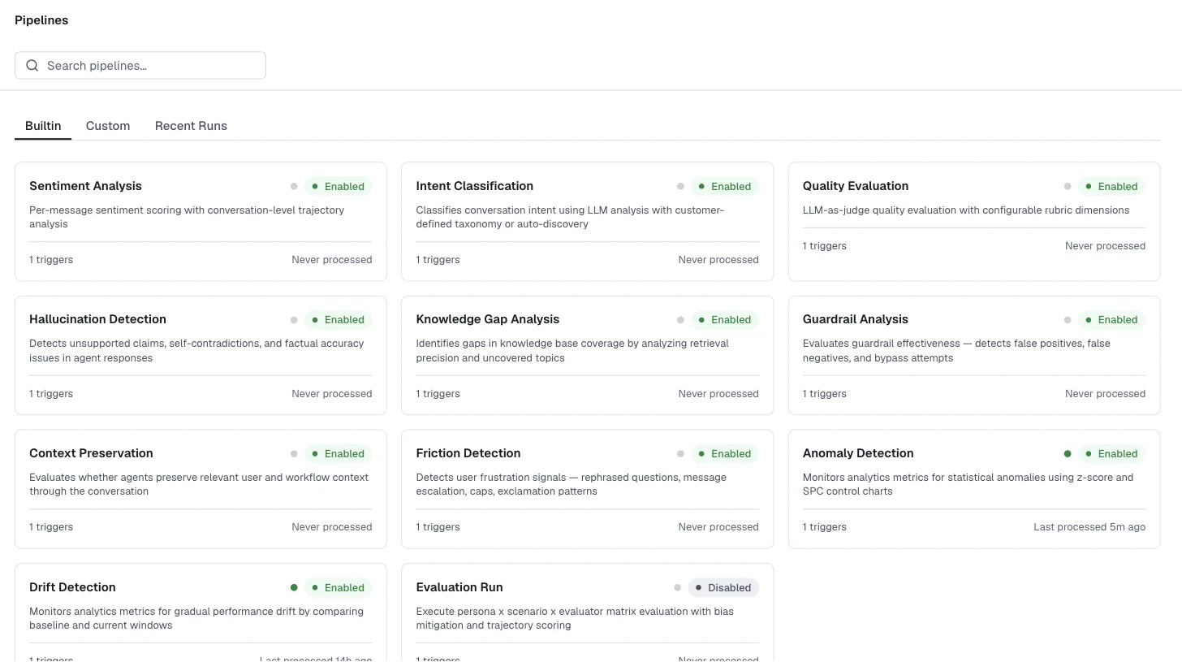This screenshot has width=1182, height=662.
Task: Click gray status dot on Guardrail Analysis
Action: (1068, 320)
